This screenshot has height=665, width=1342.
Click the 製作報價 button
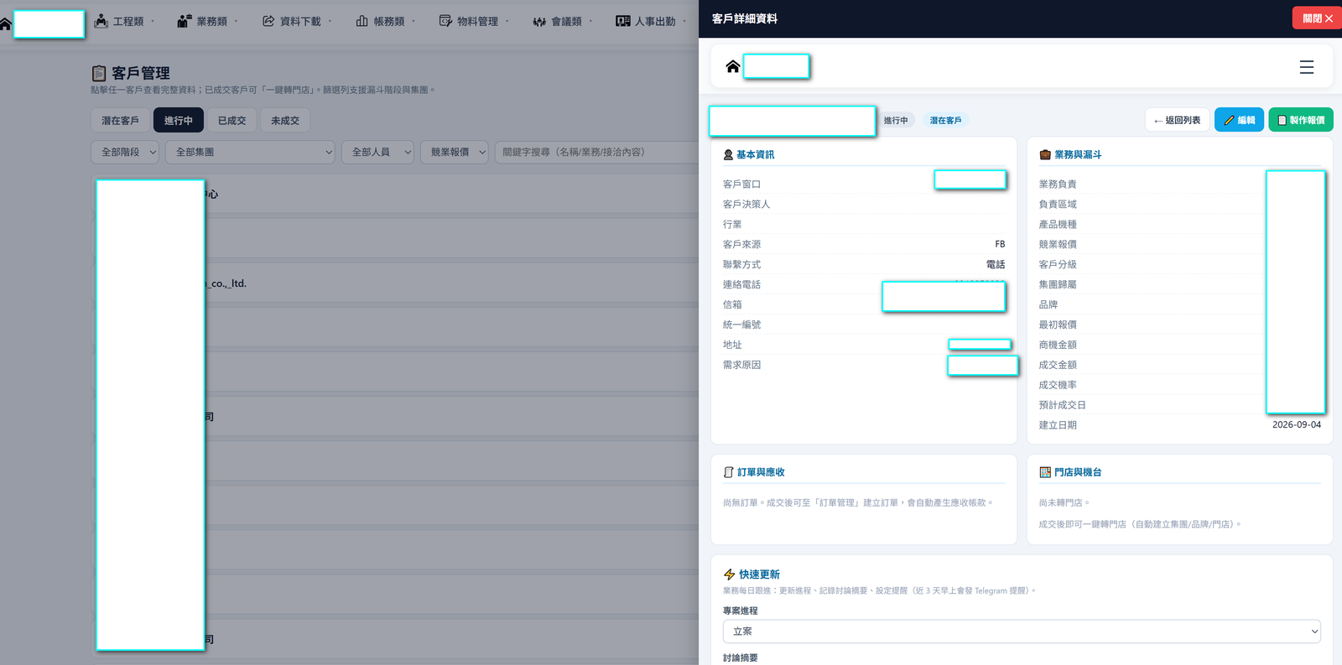point(1301,120)
